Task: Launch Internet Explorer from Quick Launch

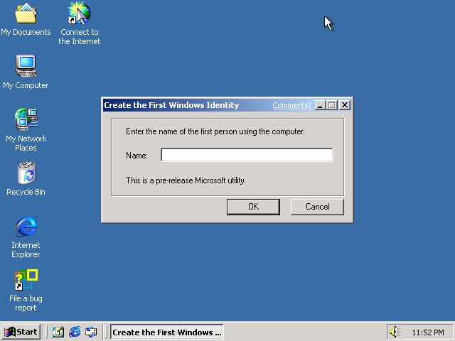Action: coord(75,332)
